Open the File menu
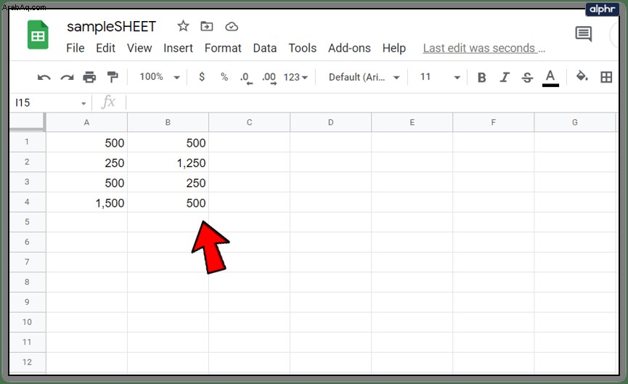Screen dimensions: 628x384 [76, 48]
